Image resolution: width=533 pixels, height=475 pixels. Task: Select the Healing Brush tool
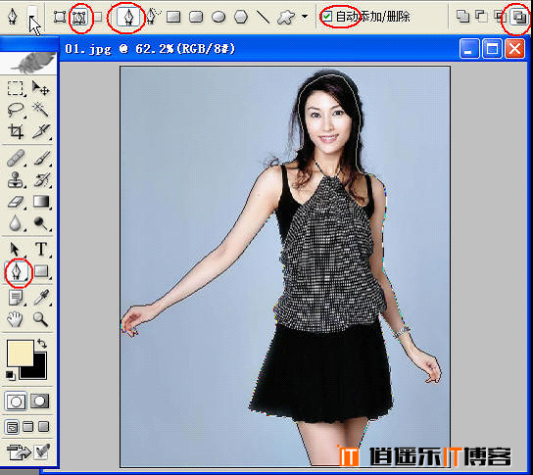pyautogui.click(x=16, y=159)
